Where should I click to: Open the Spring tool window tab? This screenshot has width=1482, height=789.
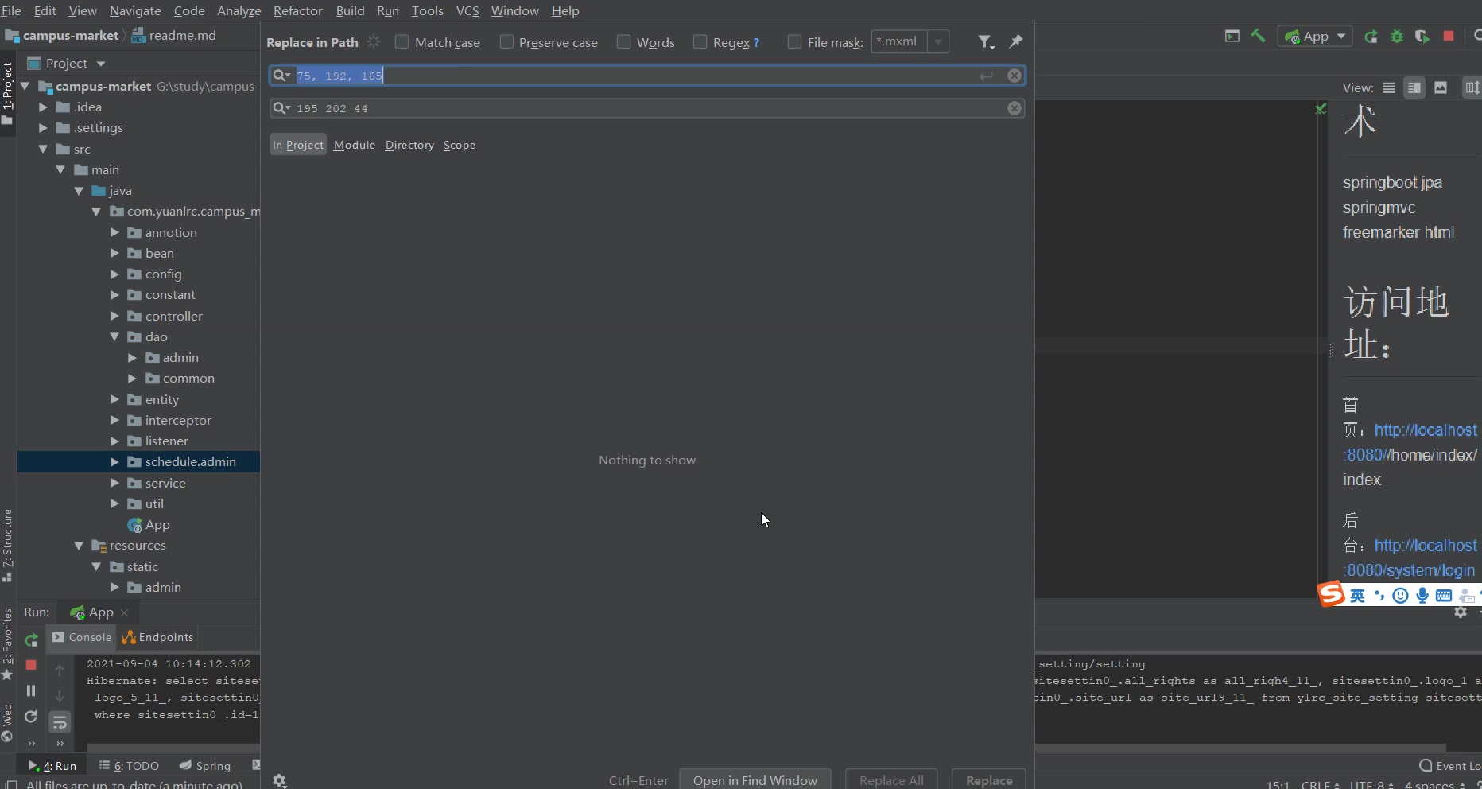click(x=205, y=766)
